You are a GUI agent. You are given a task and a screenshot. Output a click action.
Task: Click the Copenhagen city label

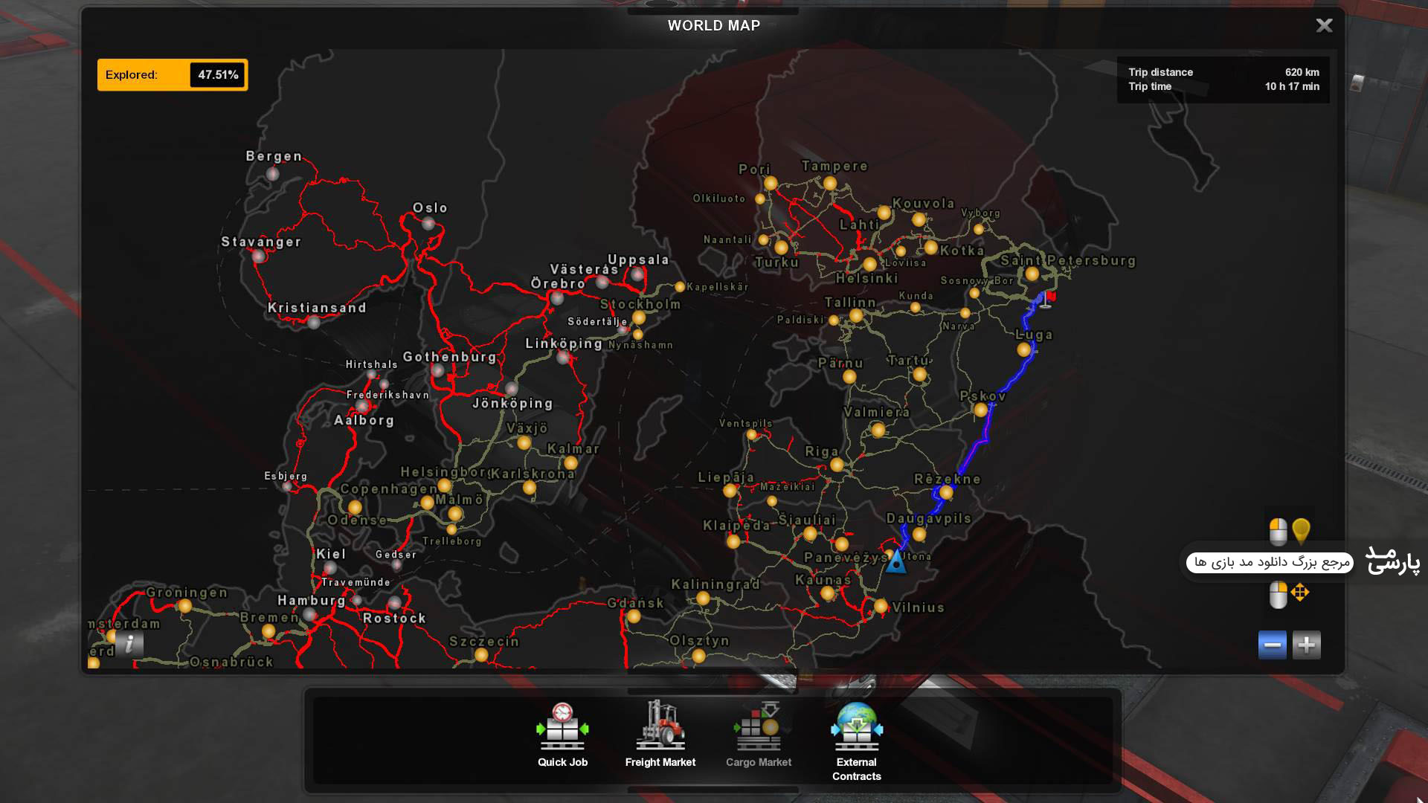pos(389,488)
